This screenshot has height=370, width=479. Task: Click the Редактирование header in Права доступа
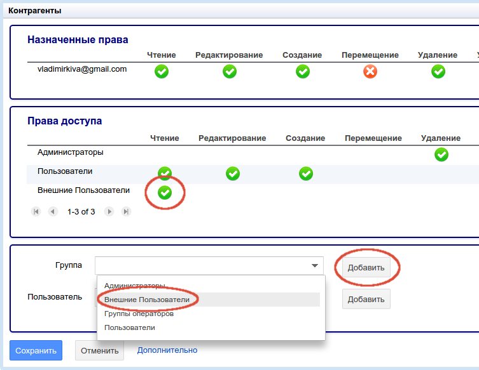[x=232, y=138]
